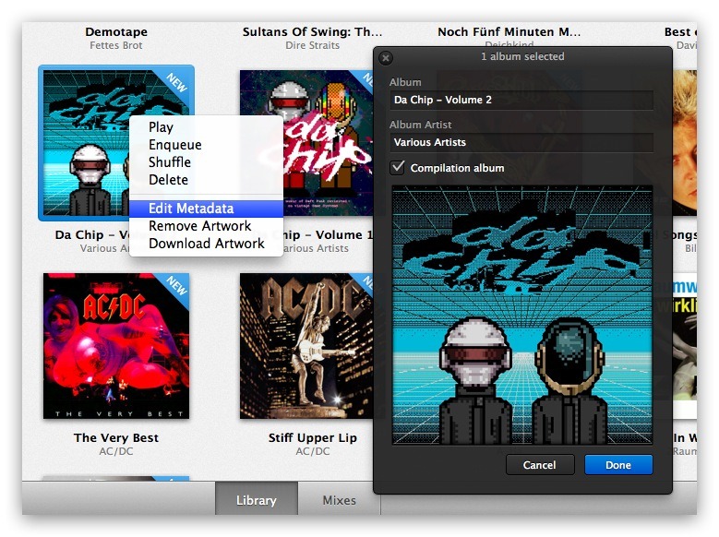Open the Stiff Upper Lip album cover
The height and width of the screenshot is (537, 719).
(x=306, y=346)
